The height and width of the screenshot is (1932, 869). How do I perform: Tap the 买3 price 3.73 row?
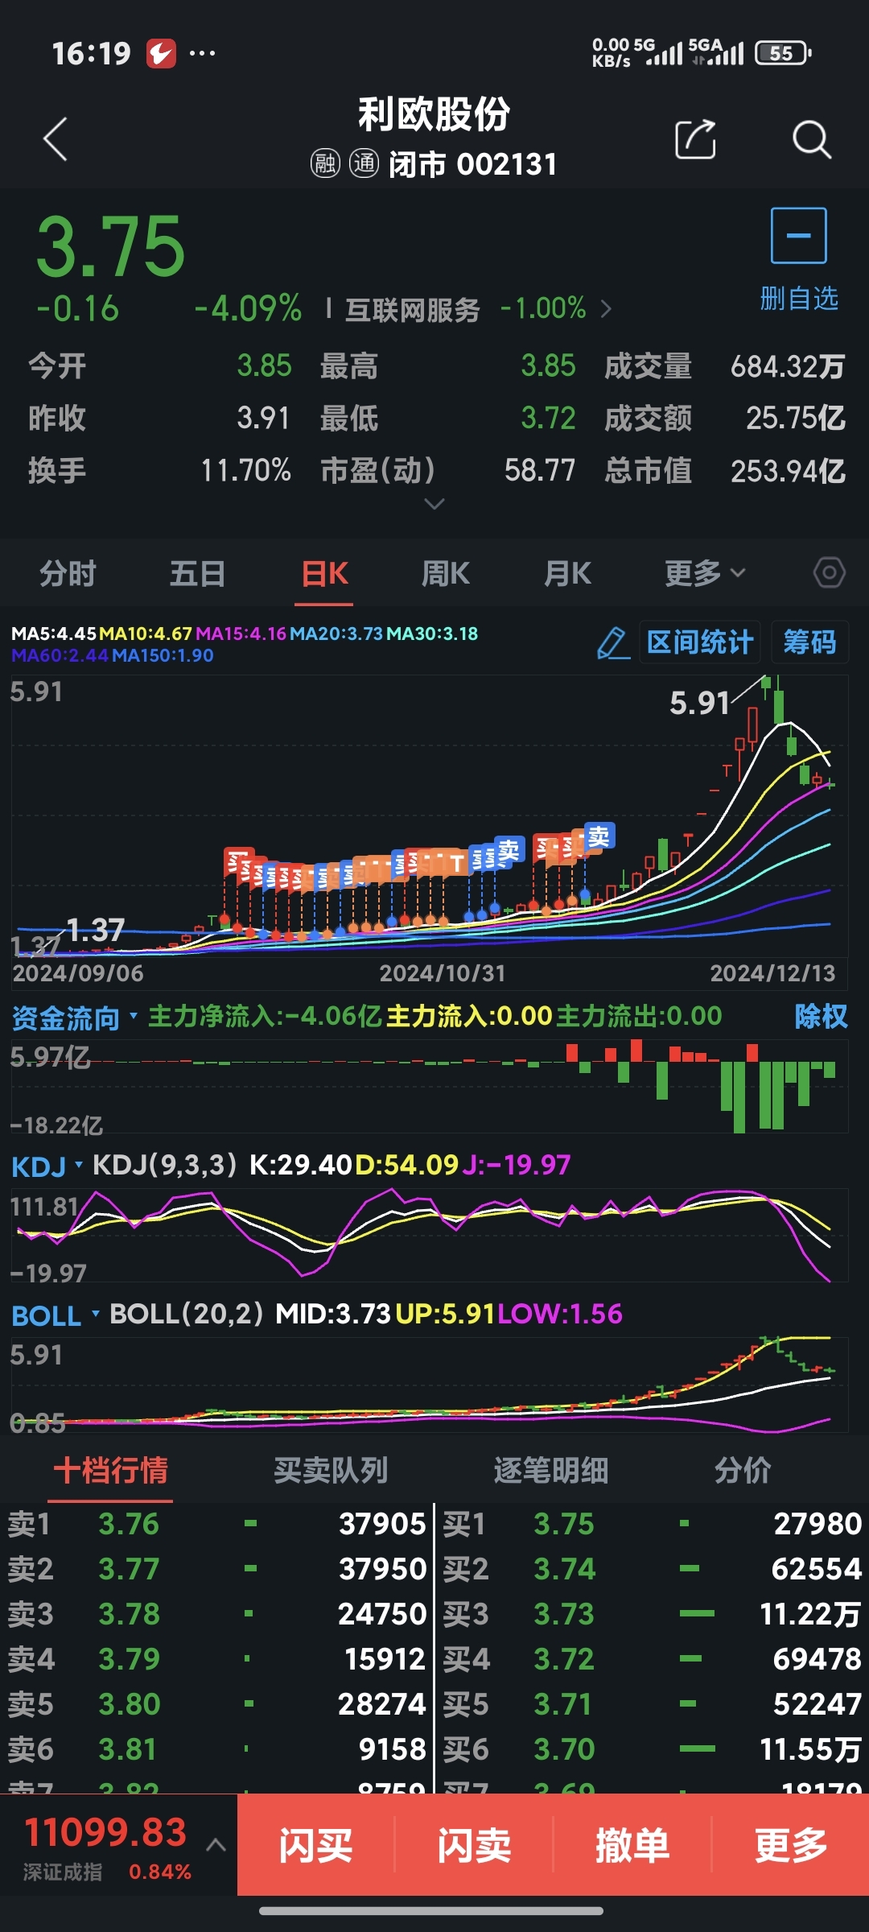[x=653, y=1614]
